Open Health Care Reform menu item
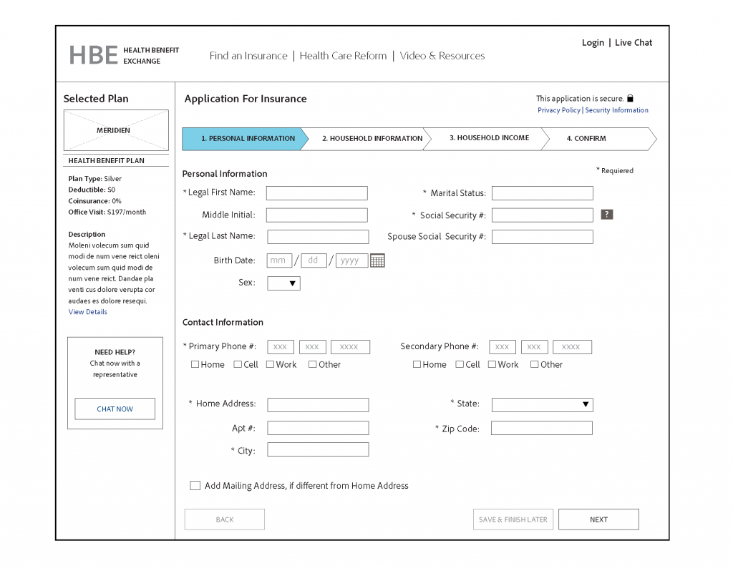The height and width of the screenshot is (566, 733). coord(343,56)
